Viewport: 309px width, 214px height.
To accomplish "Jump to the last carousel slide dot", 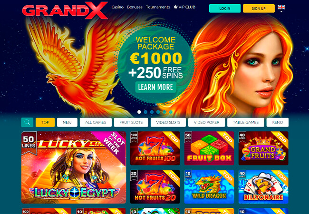I will [171, 112].
